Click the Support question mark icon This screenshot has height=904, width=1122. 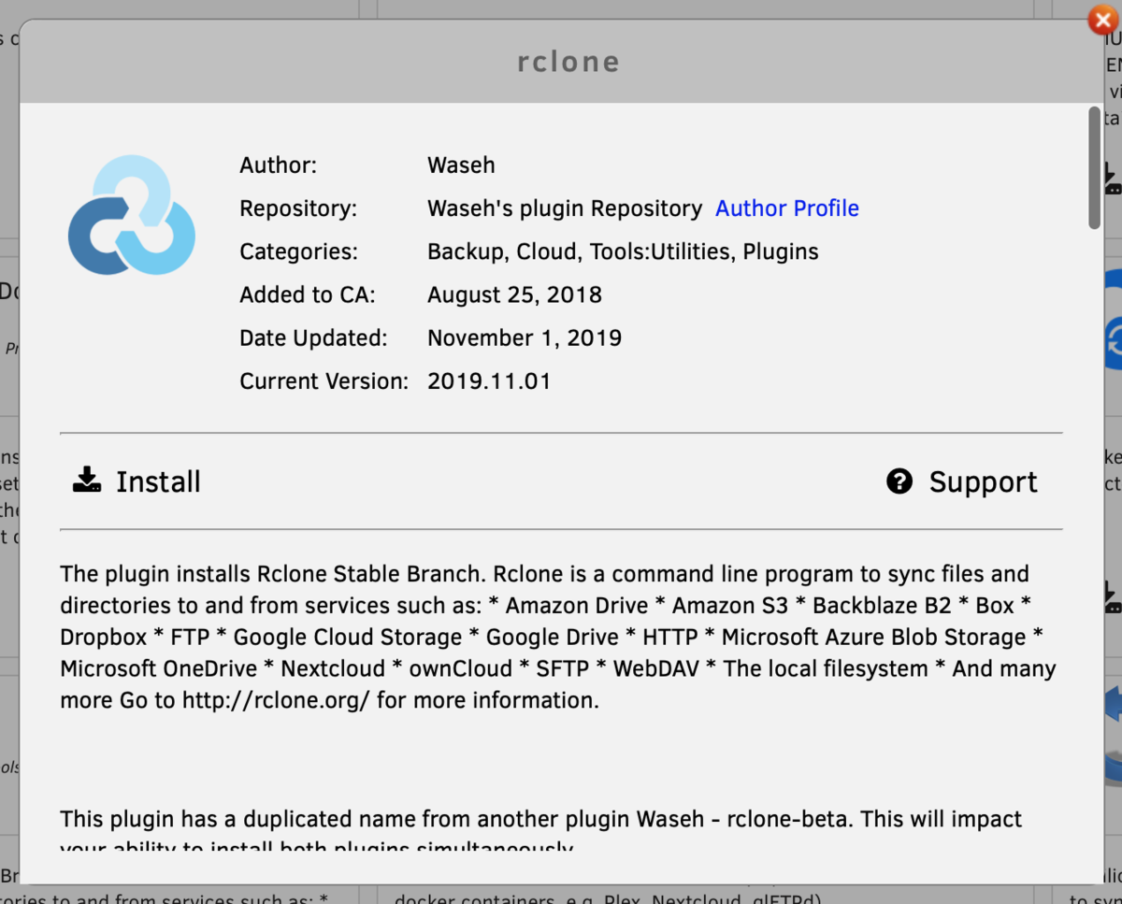[899, 481]
